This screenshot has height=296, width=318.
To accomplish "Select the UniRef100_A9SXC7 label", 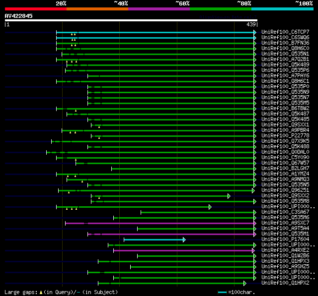I will 285,223.
